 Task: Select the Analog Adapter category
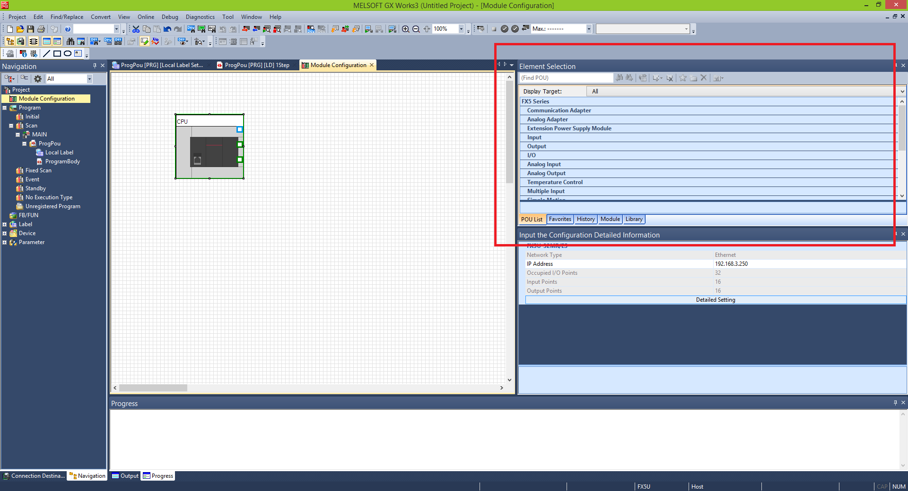[x=548, y=119]
